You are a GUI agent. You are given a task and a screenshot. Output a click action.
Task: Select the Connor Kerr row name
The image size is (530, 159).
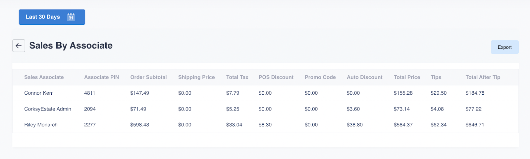(38, 93)
